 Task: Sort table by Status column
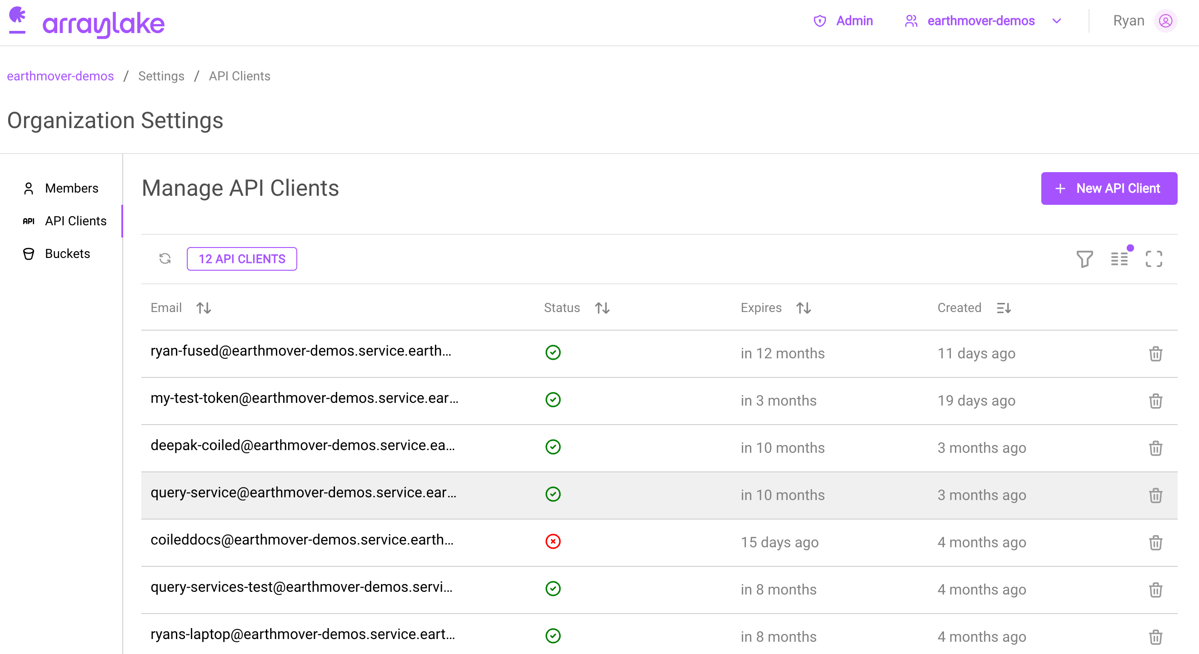pos(602,308)
